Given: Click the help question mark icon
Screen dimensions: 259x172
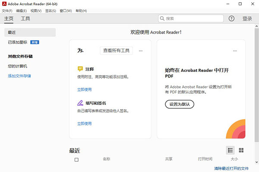Looking at the screenshot, I should [x=231, y=18].
